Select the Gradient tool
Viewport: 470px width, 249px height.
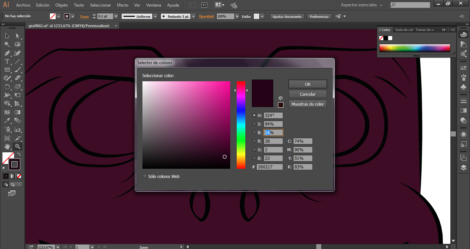pyautogui.click(x=18, y=112)
